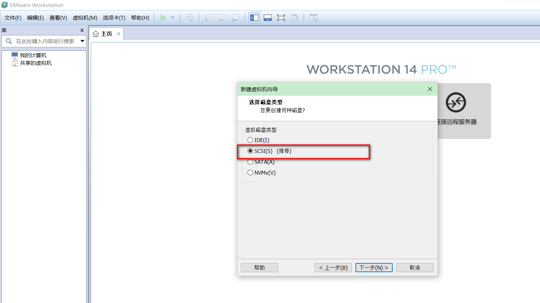The image size is (540, 303).
Task: Click the Revert Snapshot icon
Action: [222, 18]
